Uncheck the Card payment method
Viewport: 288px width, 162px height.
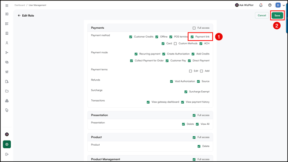click(x=163, y=44)
